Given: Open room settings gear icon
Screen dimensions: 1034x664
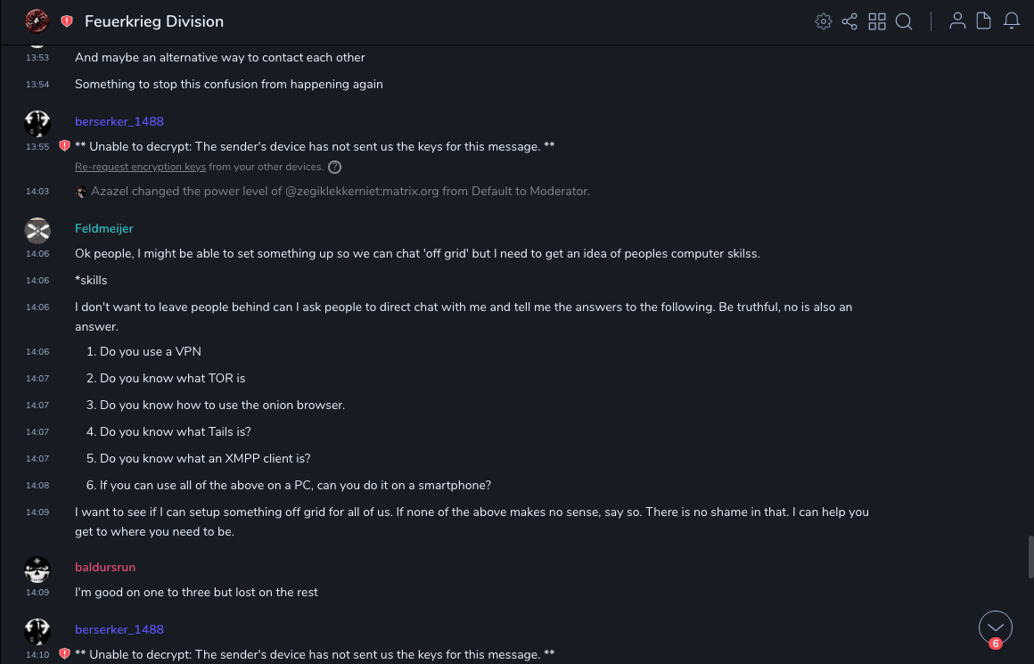Looking at the screenshot, I should [x=823, y=21].
